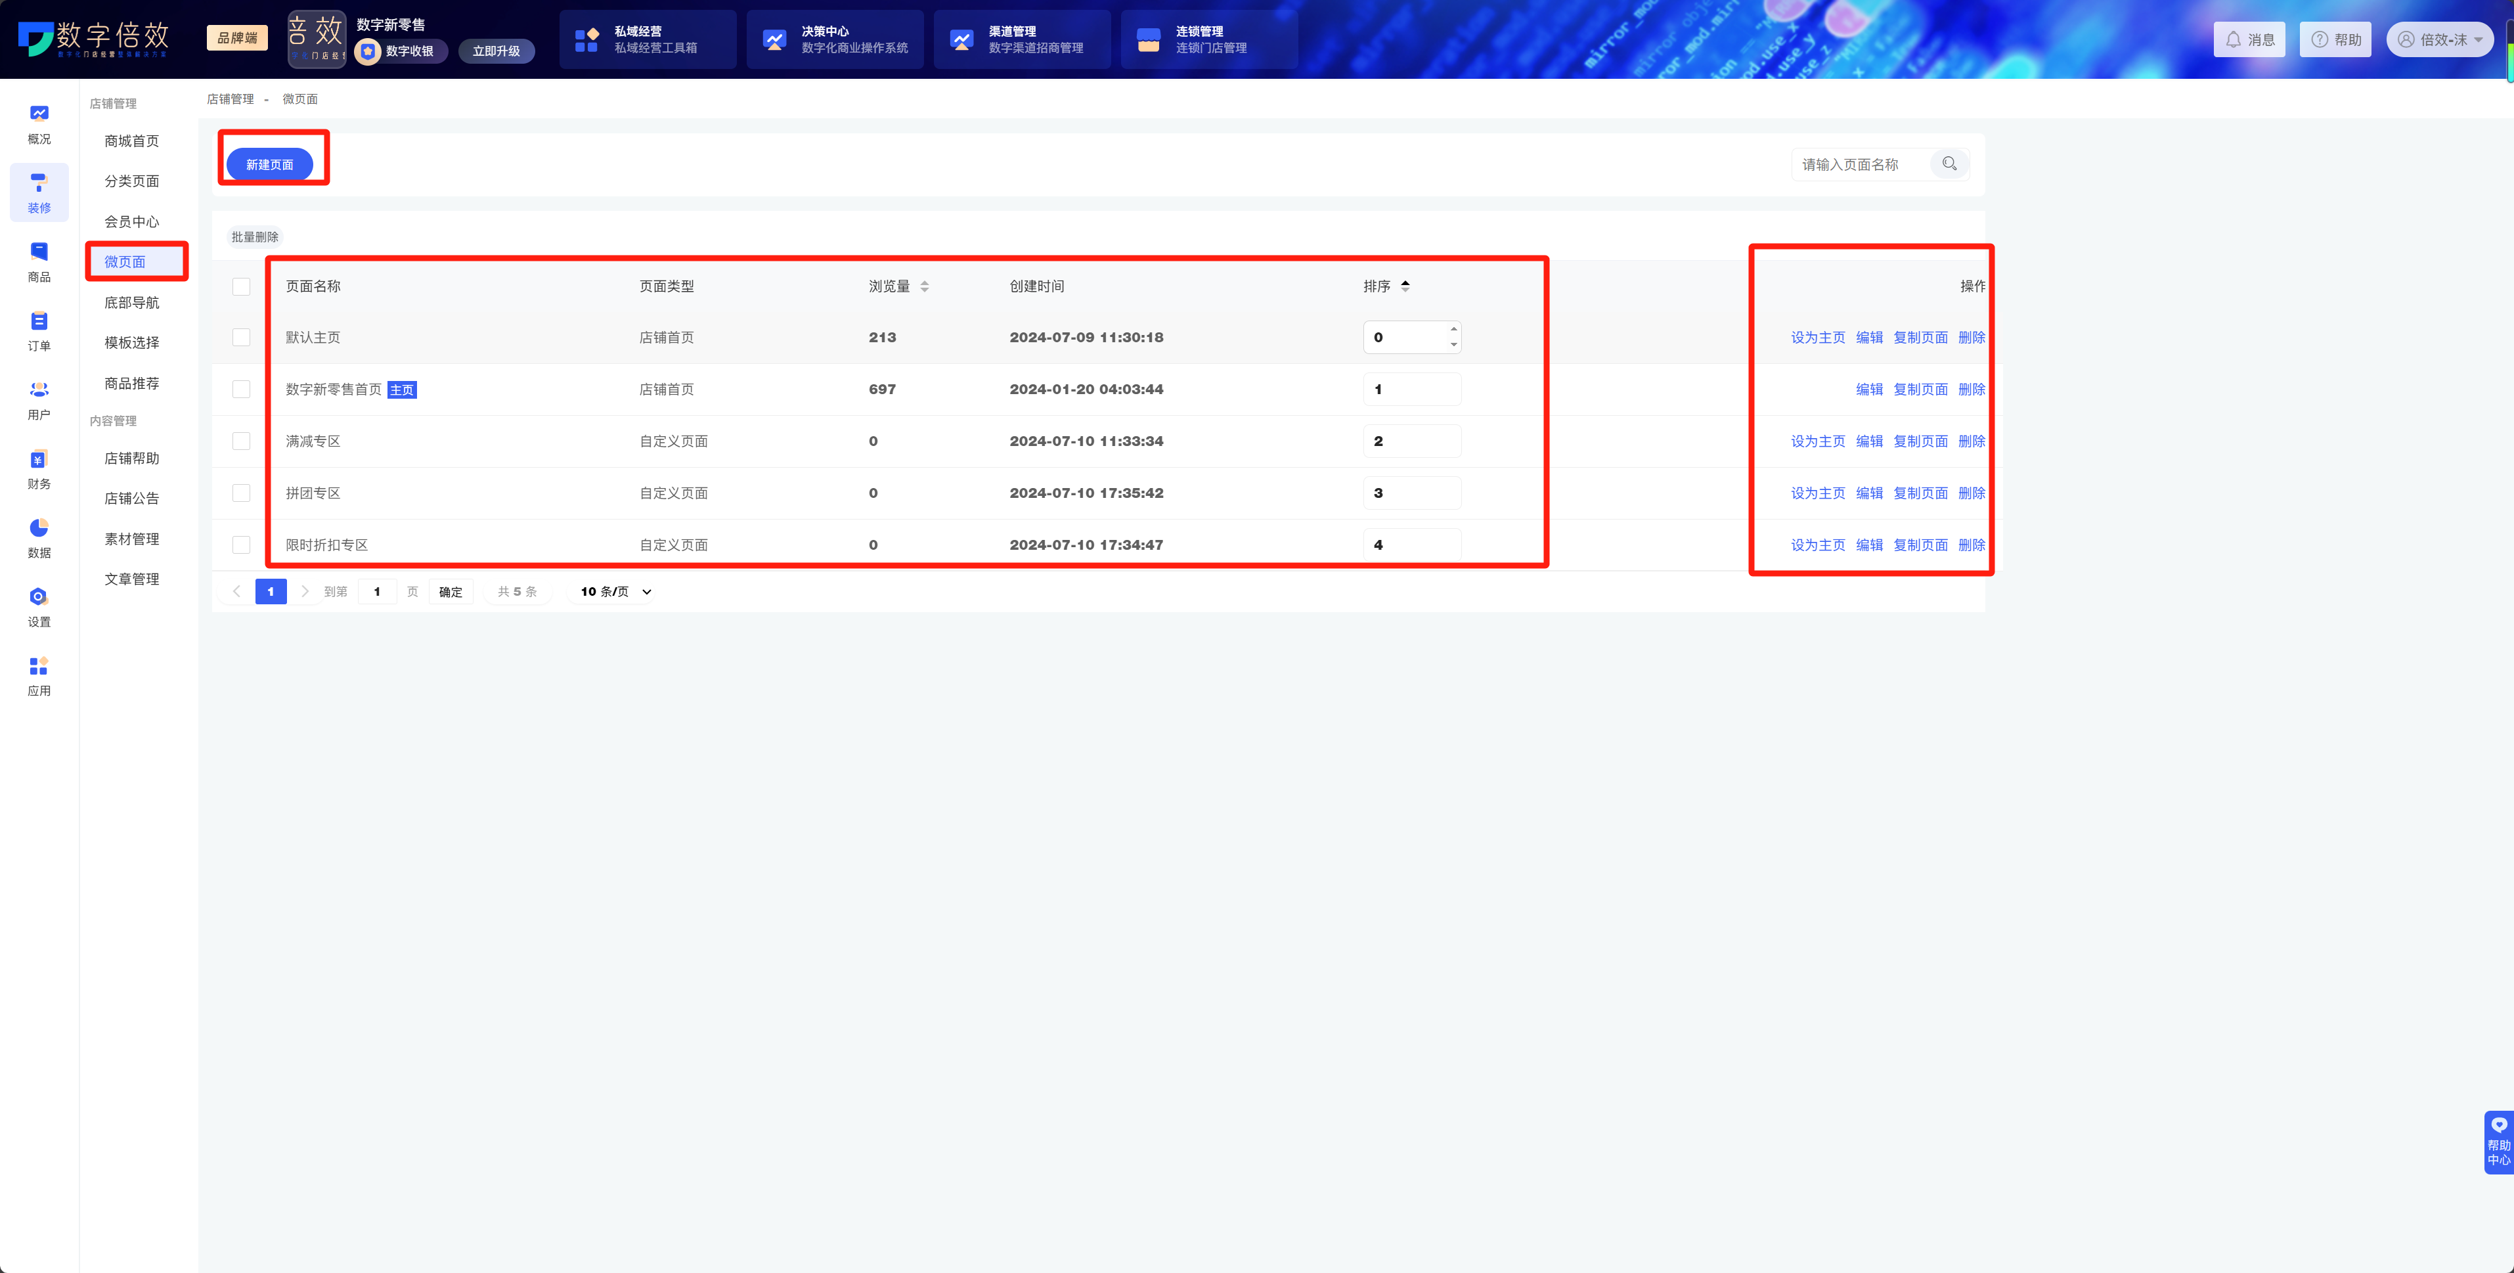The height and width of the screenshot is (1273, 2514).
Task: Check the 默认主页 row checkbox
Action: click(x=241, y=337)
